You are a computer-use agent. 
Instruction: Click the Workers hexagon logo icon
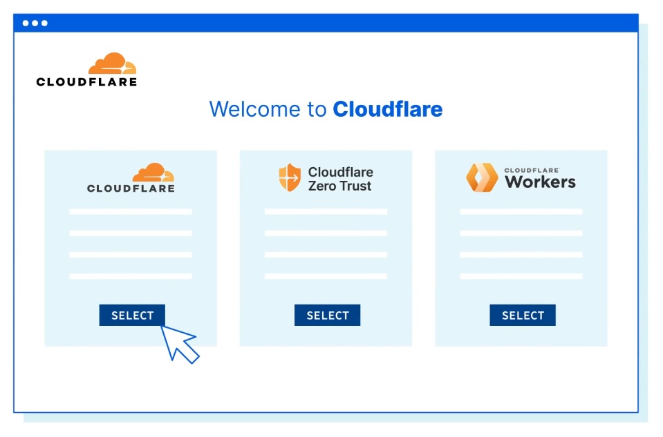(x=482, y=177)
